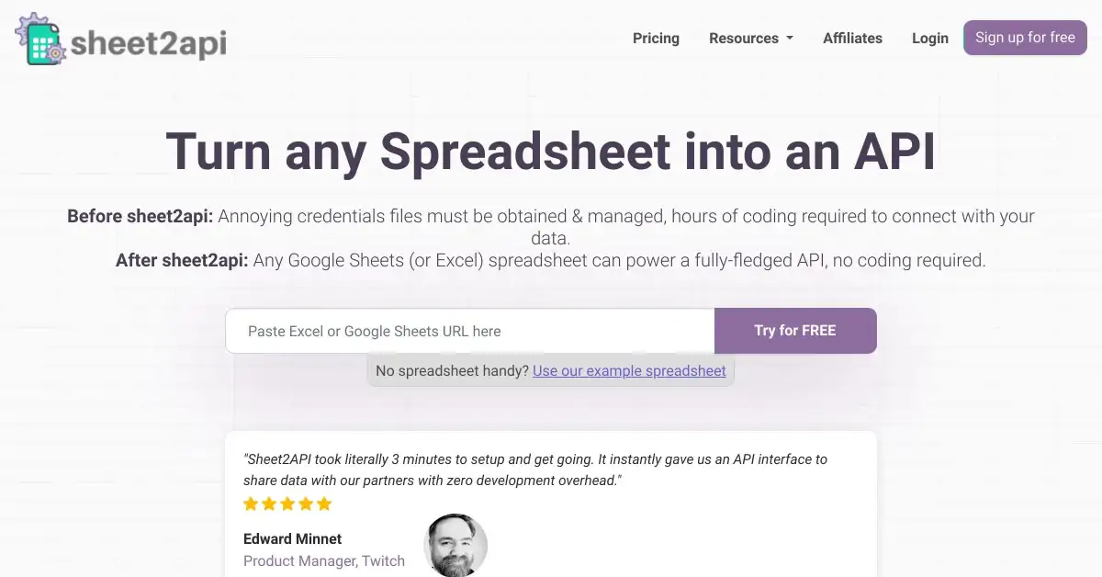Click the Turn any Spreadsheet into an API heading
Viewport: 1102px width, 577px height.
550,151
